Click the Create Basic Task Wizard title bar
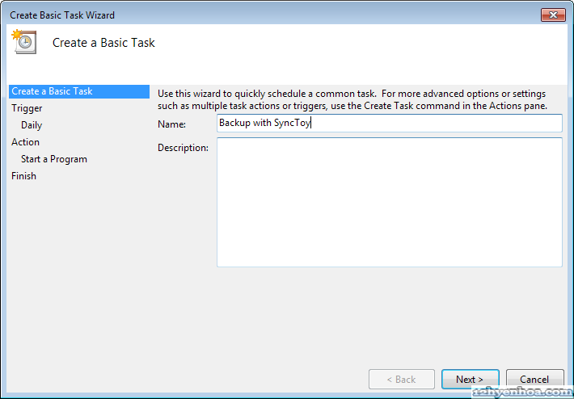Screen dimensions: 574x399 coord(243,15)
